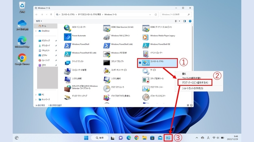This screenshot has height=142, width=254.
Task: Open パフォーマンス モニター
Action: tap(154, 97)
